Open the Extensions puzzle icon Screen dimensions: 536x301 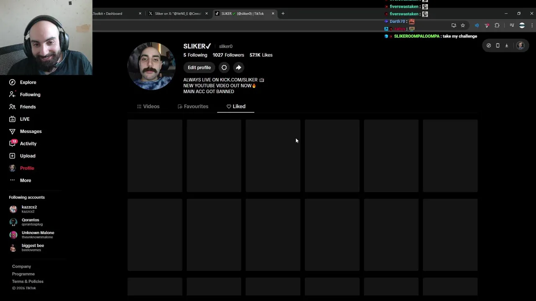pos(497,26)
